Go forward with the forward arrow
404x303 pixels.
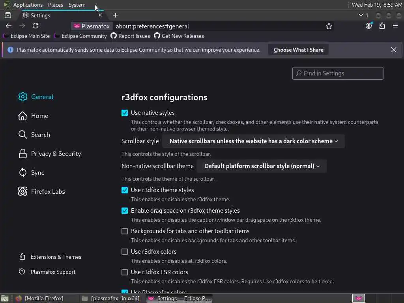coord(22,26)
